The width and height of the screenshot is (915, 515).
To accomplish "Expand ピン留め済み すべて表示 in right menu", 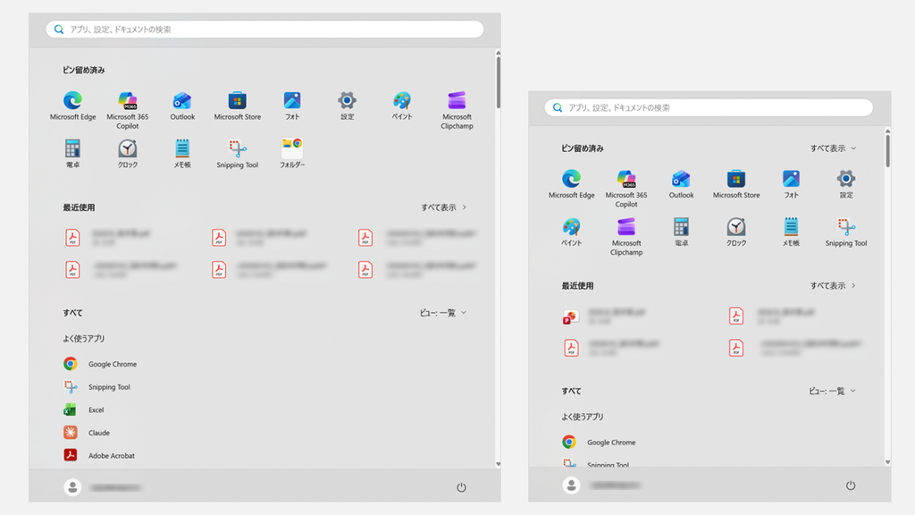I will click(833, 148).
